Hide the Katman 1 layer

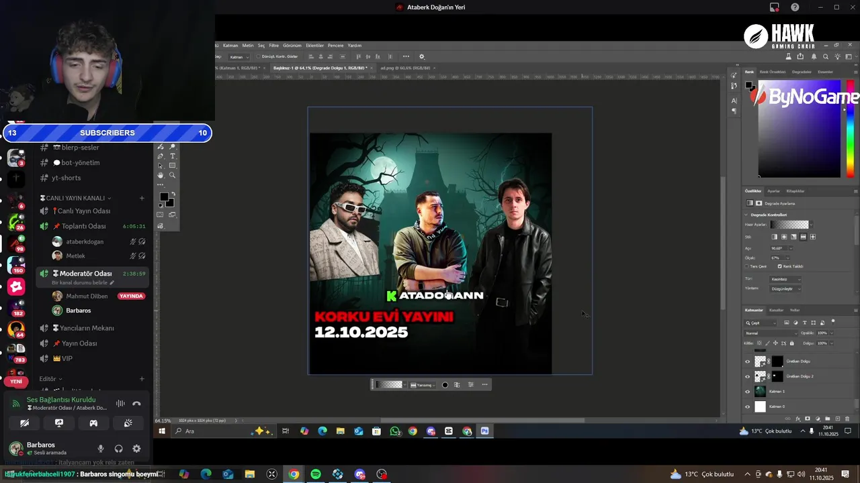[x=747, y=392]
